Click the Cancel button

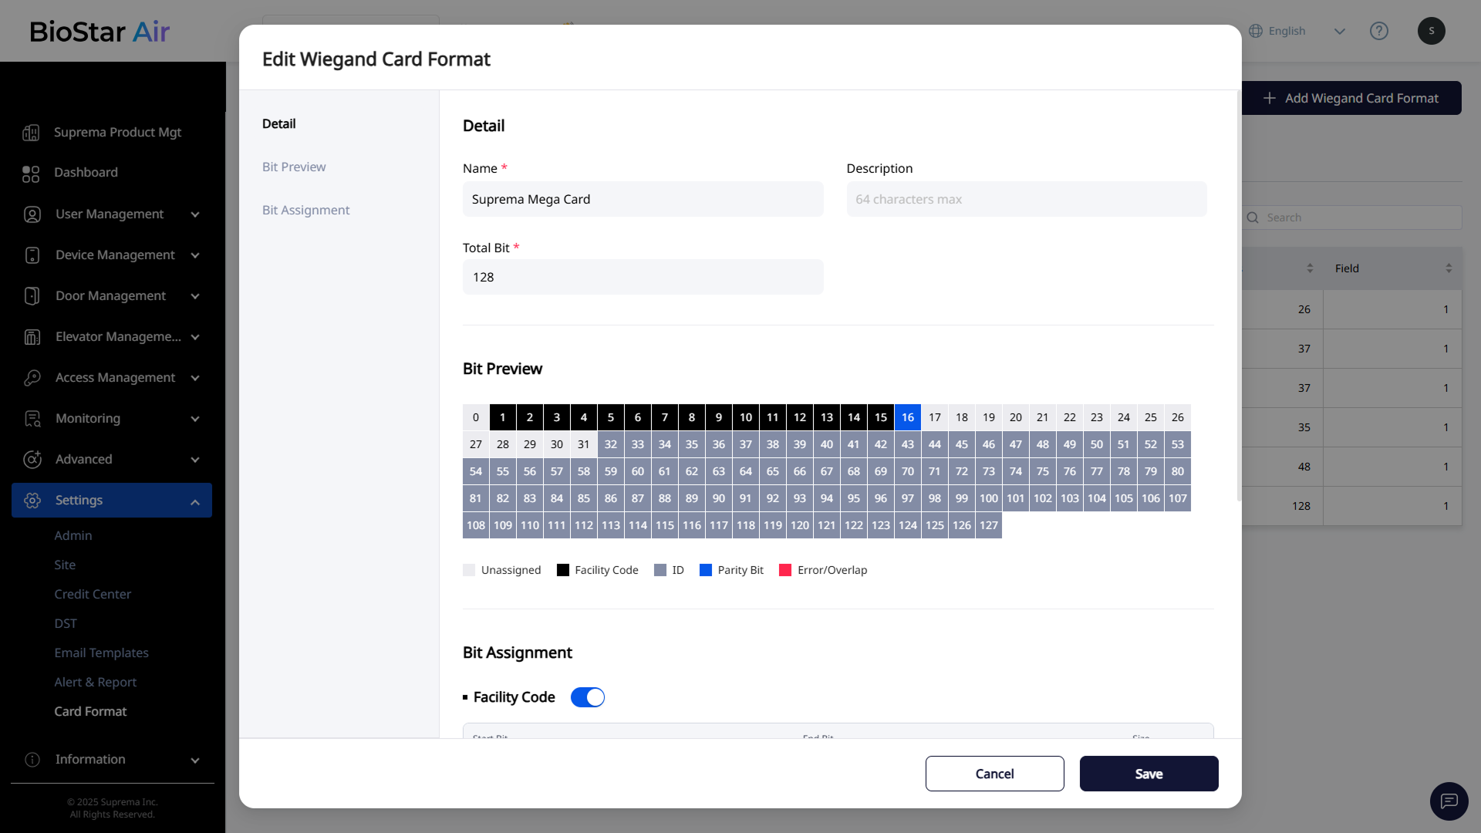tap(994, 774)
